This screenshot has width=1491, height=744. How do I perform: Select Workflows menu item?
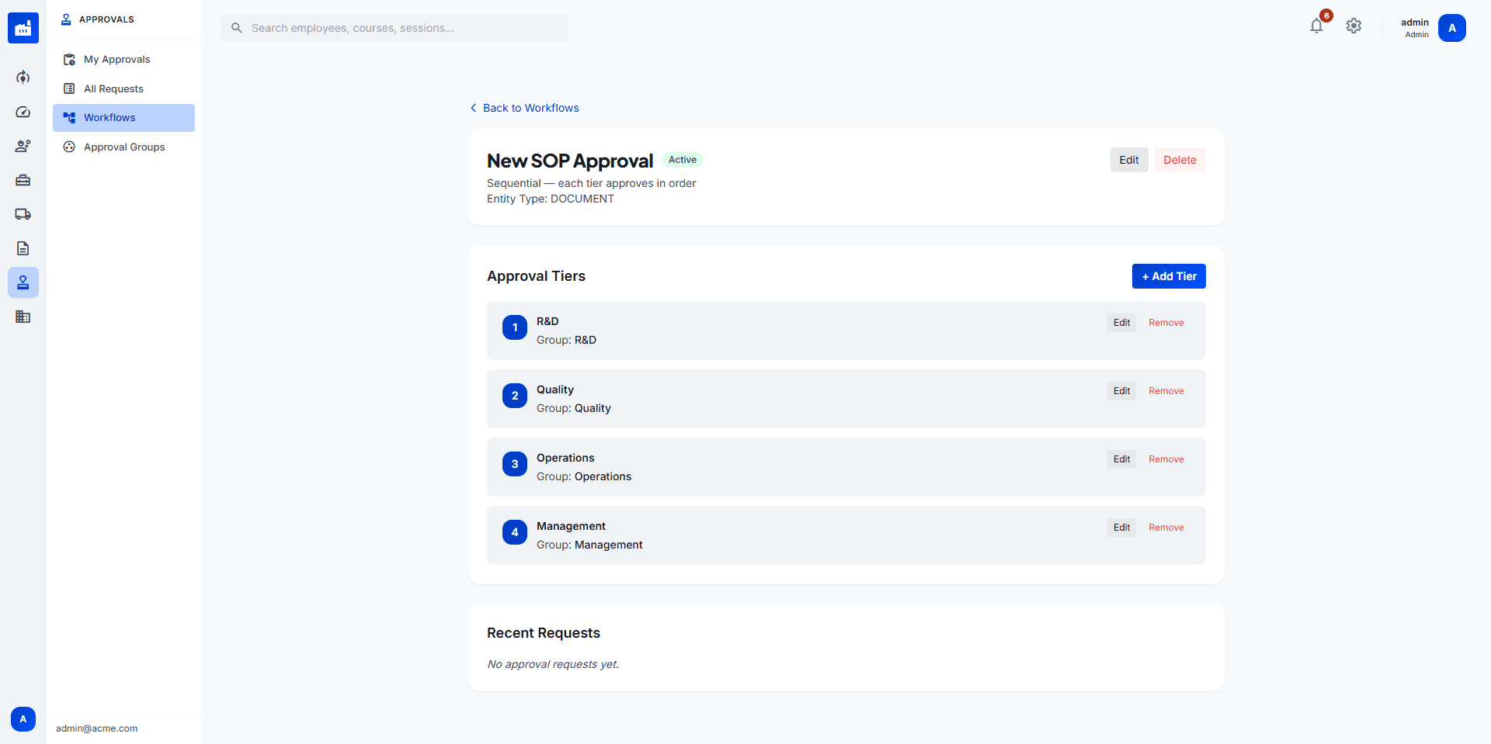coord(123,118)
